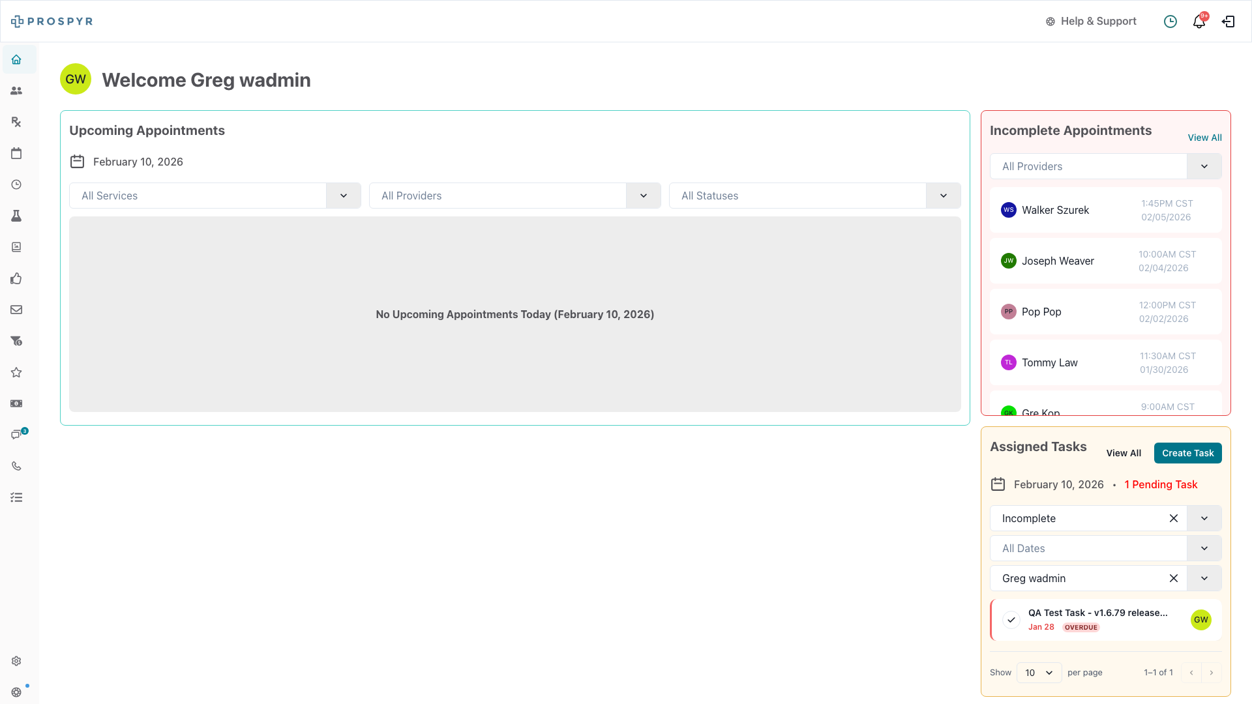Open the All Statuses dropdown
This screenshot has height=704, width=1252.
[943, 196]
